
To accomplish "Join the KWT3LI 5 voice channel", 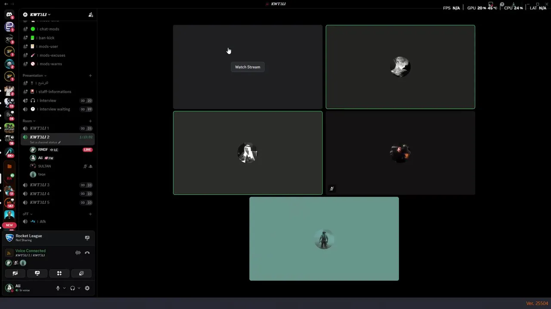I will coord(58,202).
